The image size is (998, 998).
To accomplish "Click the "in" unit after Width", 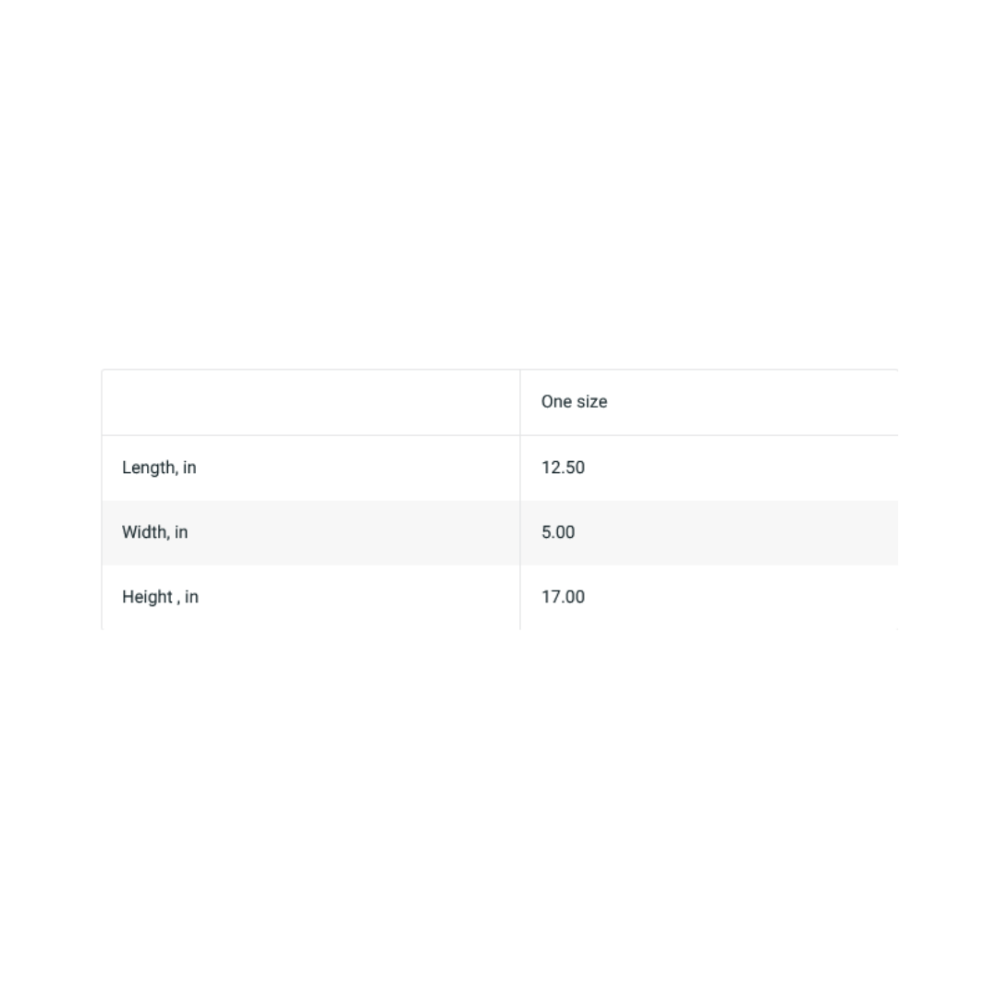I will click(x=181, y=532).
